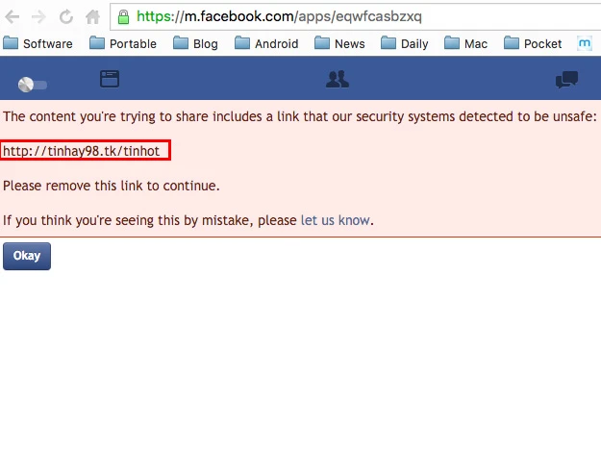Open the News bookmarks folder
This screenshot has width=601, height=450.
(339, 43)
